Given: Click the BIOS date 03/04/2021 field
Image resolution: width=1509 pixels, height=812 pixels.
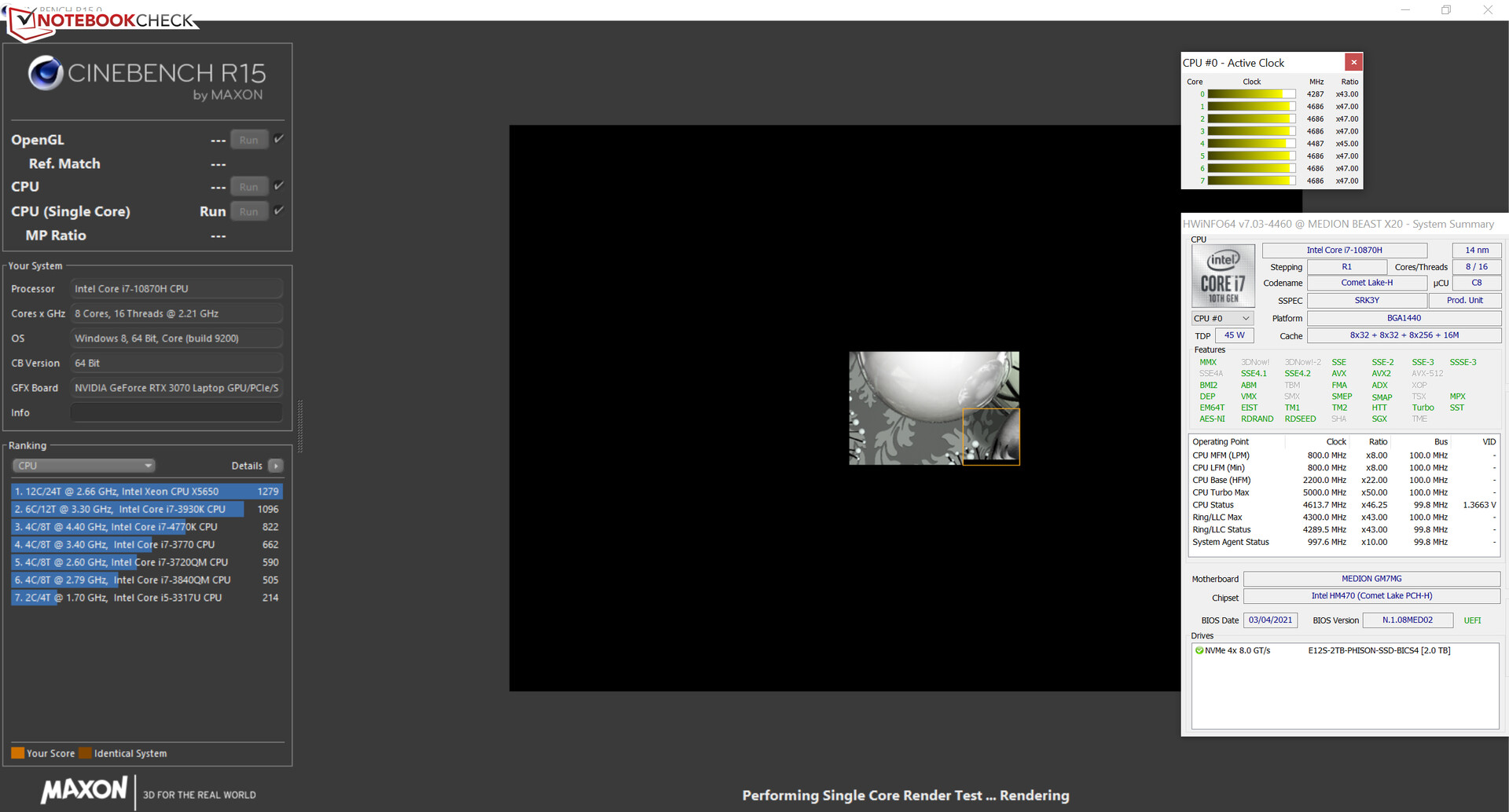Looking at the screenshot, I should click(1270, 620).
